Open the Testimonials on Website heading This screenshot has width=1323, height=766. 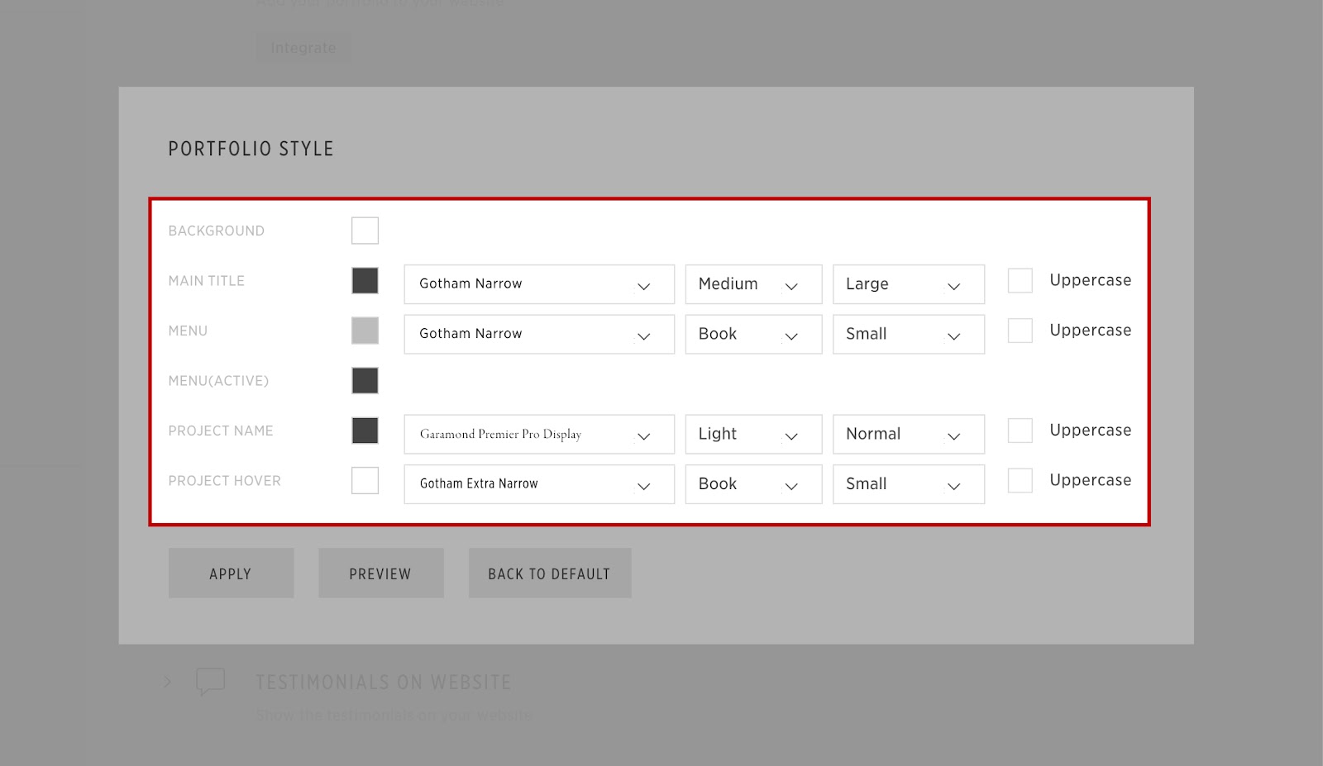383,683
